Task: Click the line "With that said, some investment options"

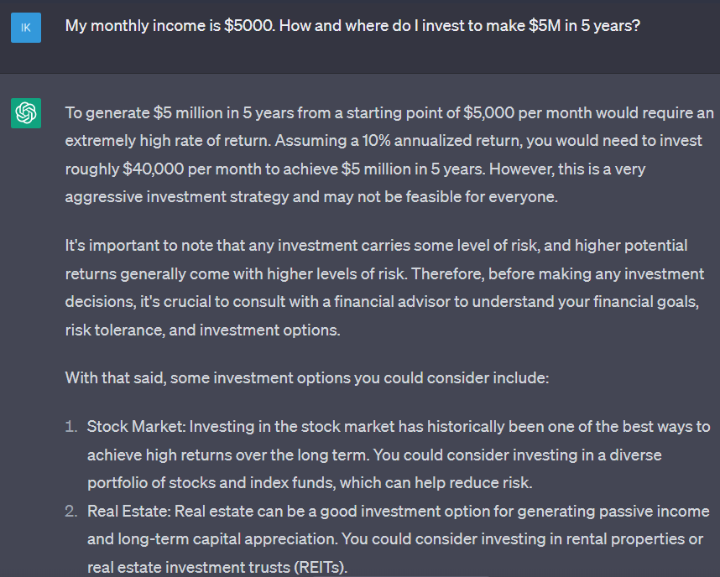Action: 307,377
